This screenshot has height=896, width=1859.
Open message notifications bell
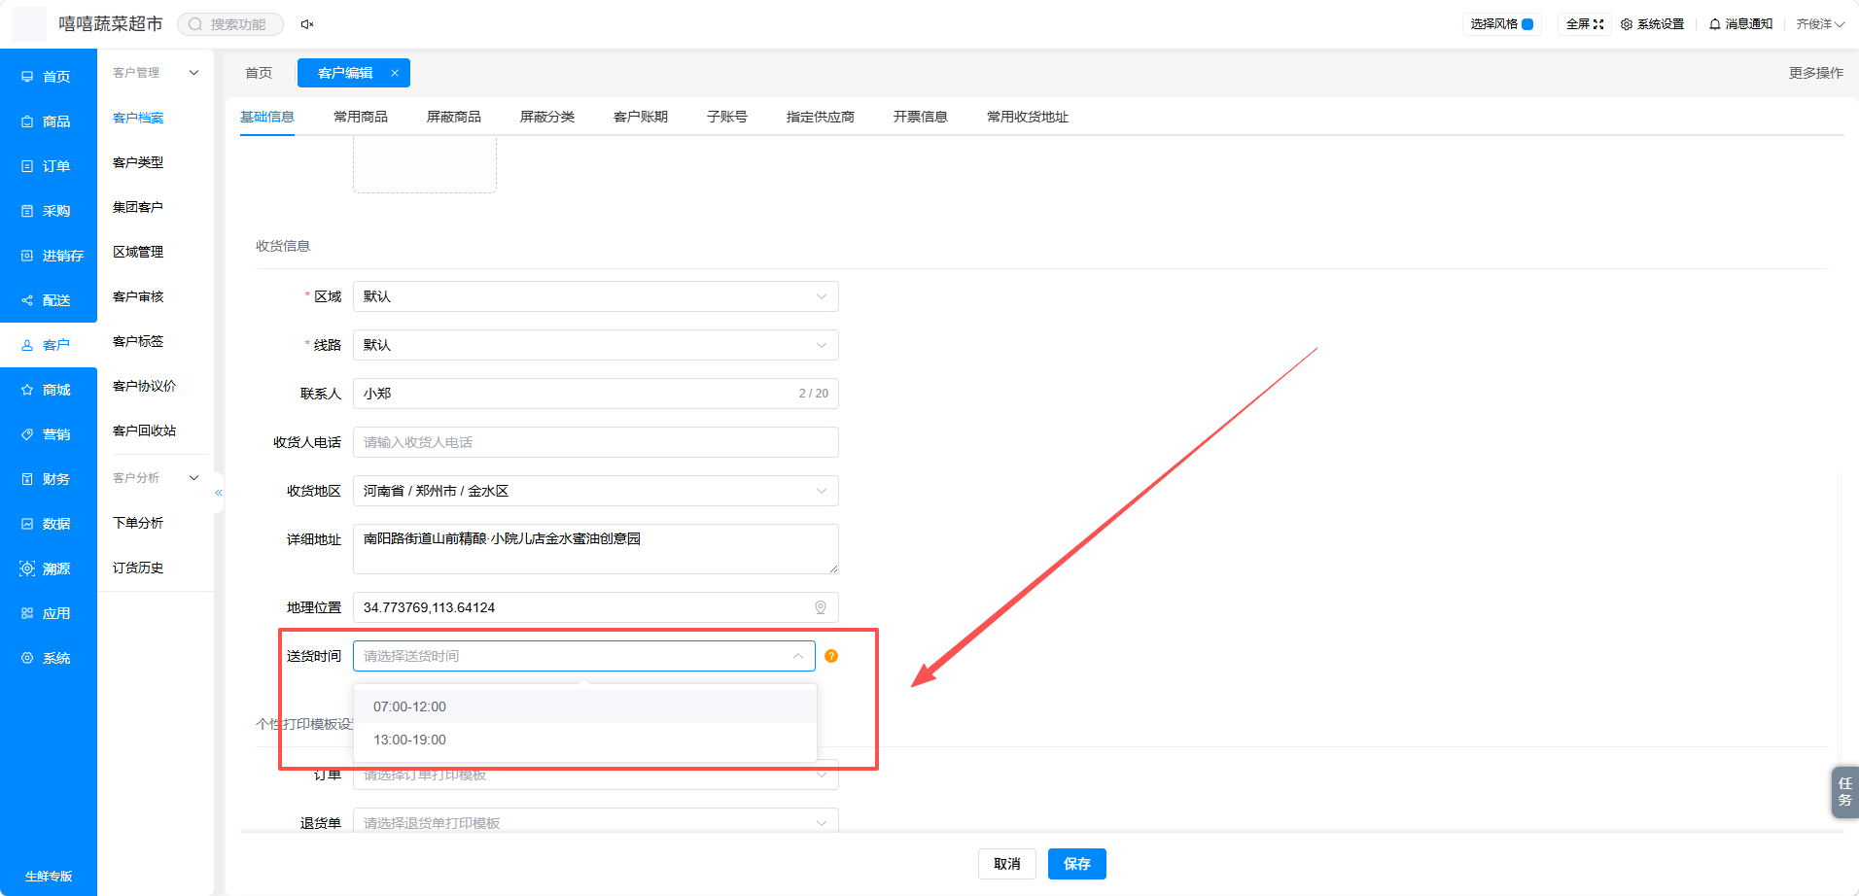(1715, 24)
